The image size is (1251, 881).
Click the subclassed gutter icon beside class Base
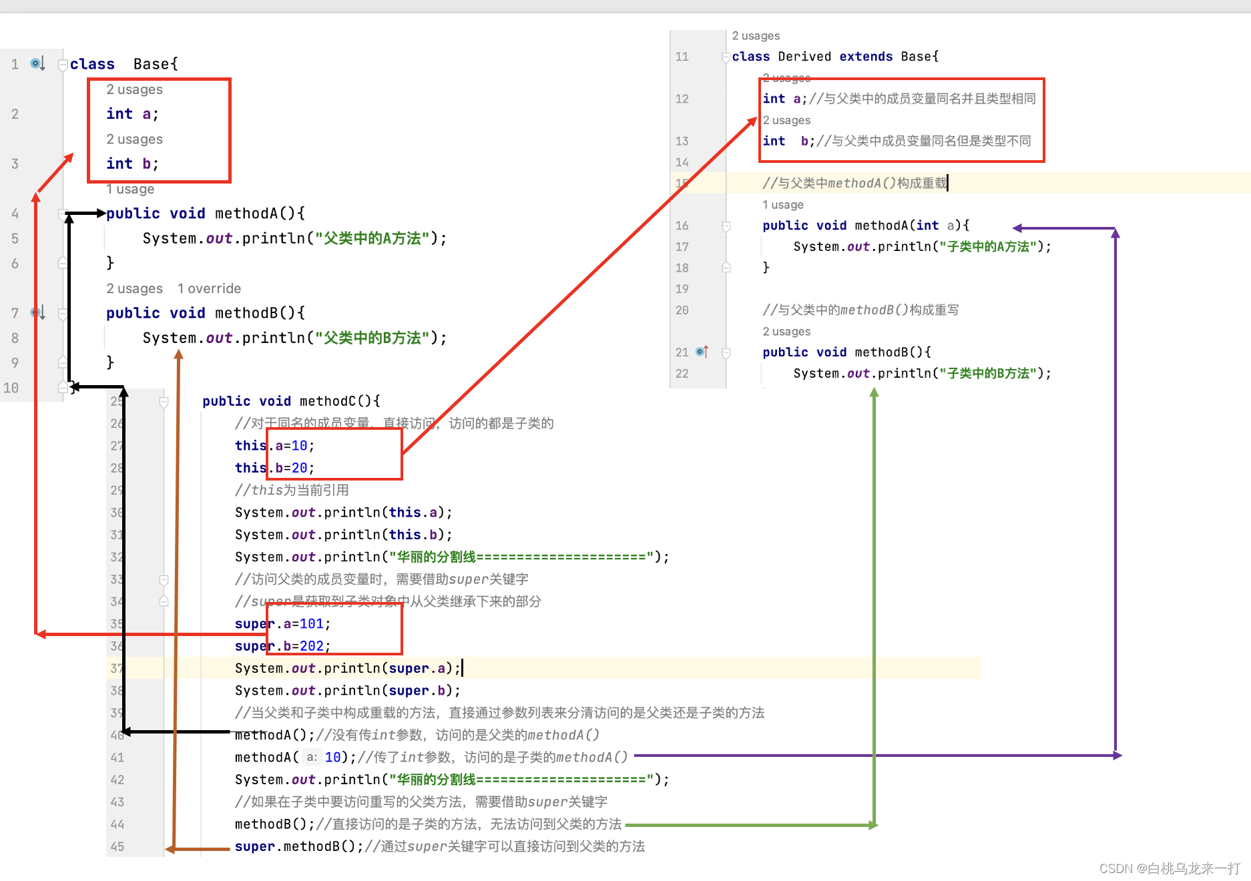point(37,63)
